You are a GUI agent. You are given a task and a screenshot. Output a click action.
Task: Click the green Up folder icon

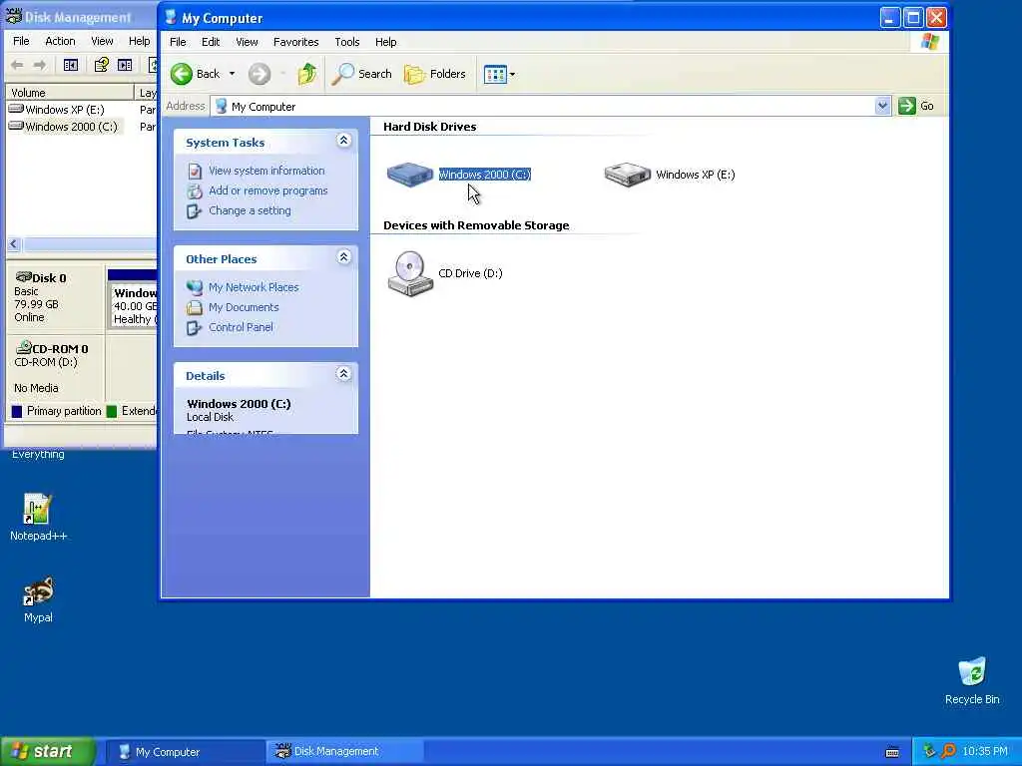tap(307, 74)
